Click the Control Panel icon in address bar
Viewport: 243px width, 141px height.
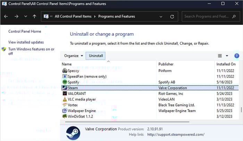[46, 16]
